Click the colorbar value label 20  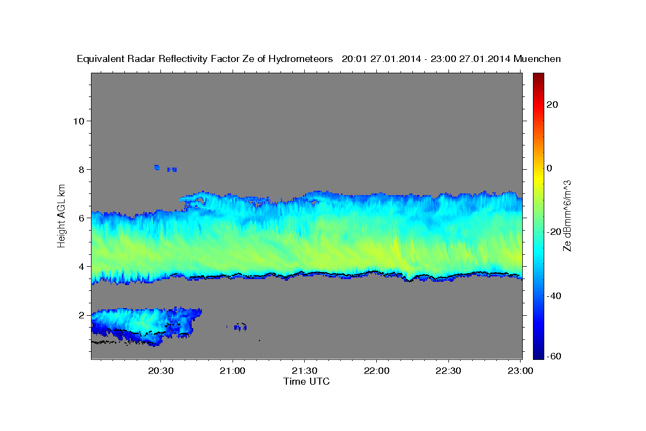553,105
